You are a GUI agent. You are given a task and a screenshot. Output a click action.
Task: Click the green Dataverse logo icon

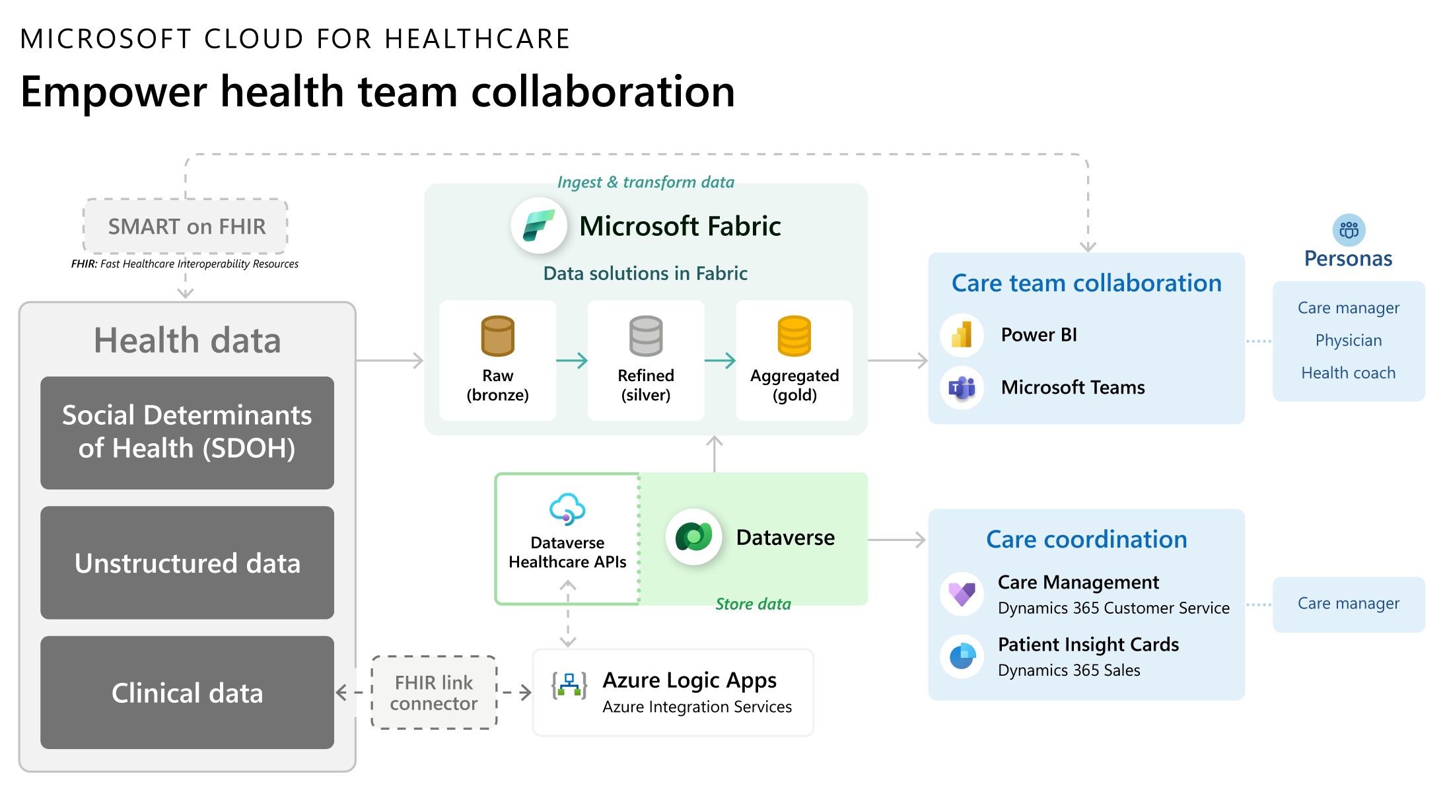(x=693, y=536)
